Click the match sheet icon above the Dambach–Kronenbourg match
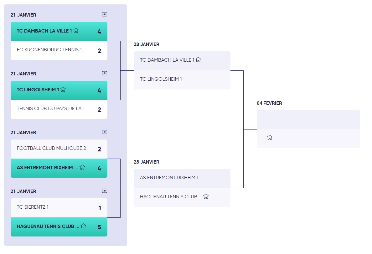 tap(105, 14)
